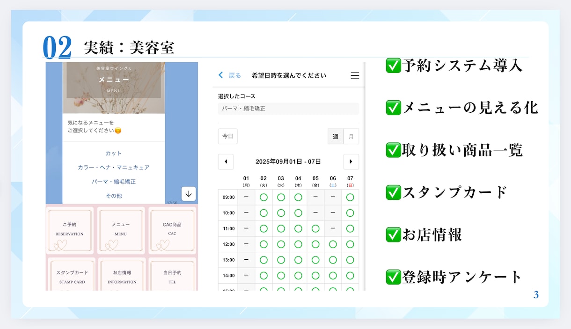Jump to today with the 今日 button
571x329 pixels.
tap(228, 136)
